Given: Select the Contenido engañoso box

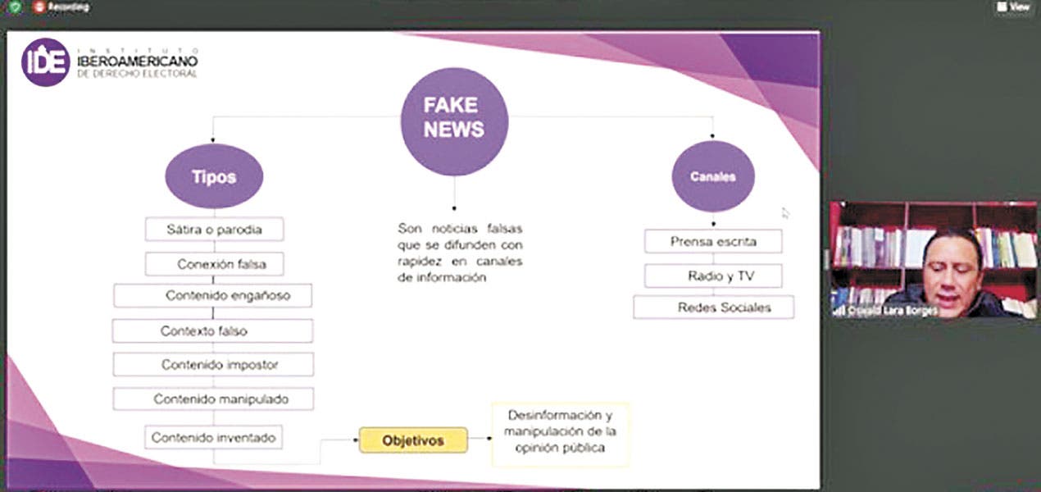Looking at the screenshot, I should tap(213, 295).
